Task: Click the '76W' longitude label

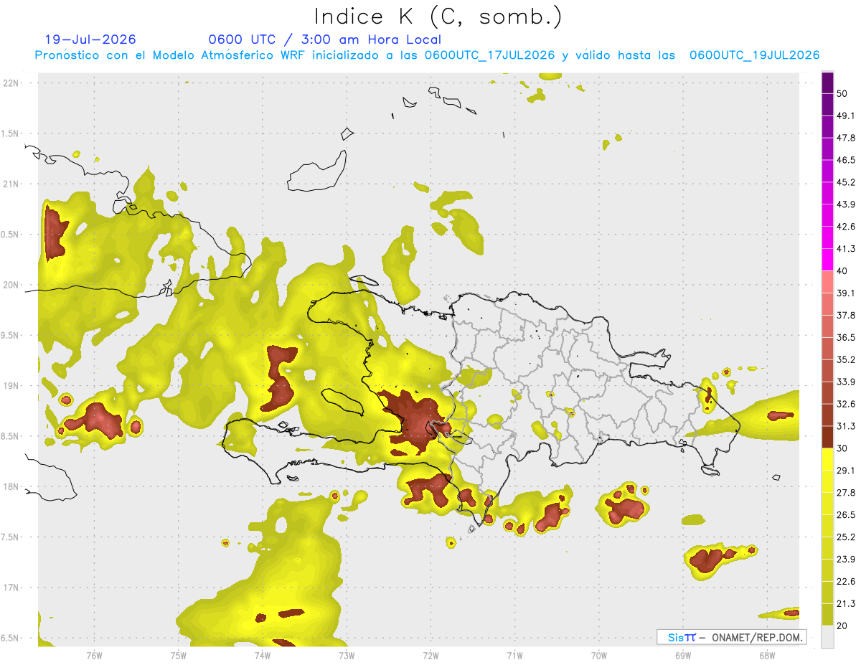Action: pyautogui.click(x=94, y=655)
